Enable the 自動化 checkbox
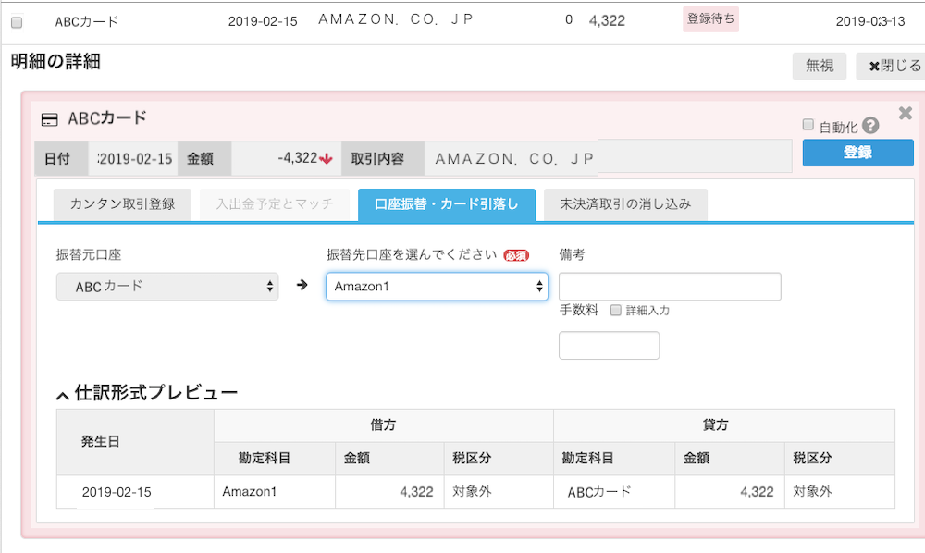This screenshot has height=553, width=925. pos(808,125)
